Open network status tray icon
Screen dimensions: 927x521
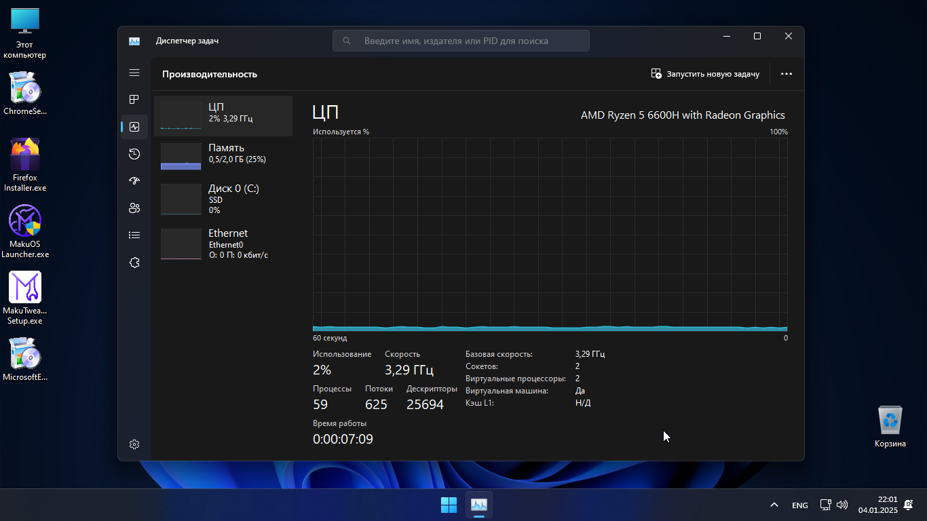coord(825,505)
